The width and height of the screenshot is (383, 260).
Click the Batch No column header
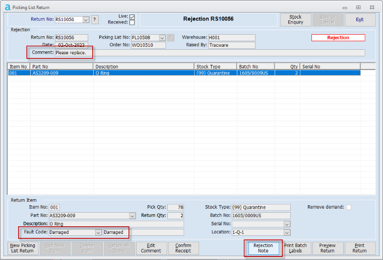[x=255, y=66]
